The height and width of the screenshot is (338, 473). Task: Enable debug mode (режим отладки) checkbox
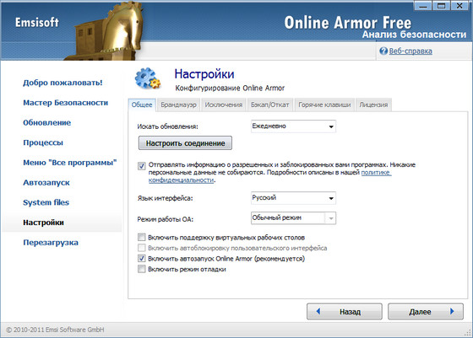pyautogui.click(x=142, y=269)
